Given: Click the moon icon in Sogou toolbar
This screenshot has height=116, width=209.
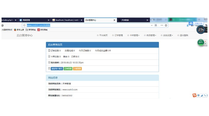Looking at the screenshot, I should [202, 95].
